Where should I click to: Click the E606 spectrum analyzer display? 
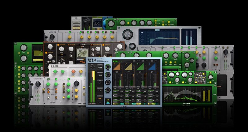click(182, 95)
